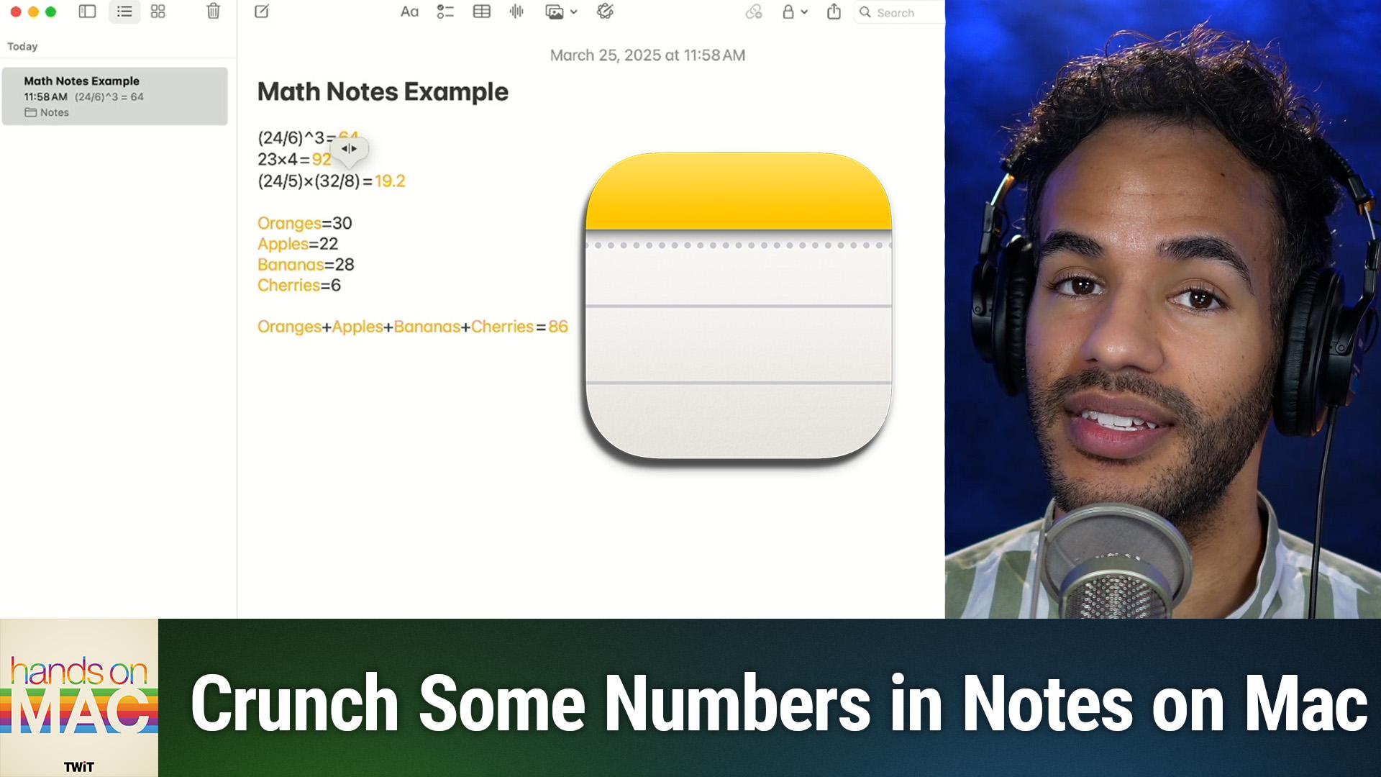Click the Bananas=28 line

306,265
